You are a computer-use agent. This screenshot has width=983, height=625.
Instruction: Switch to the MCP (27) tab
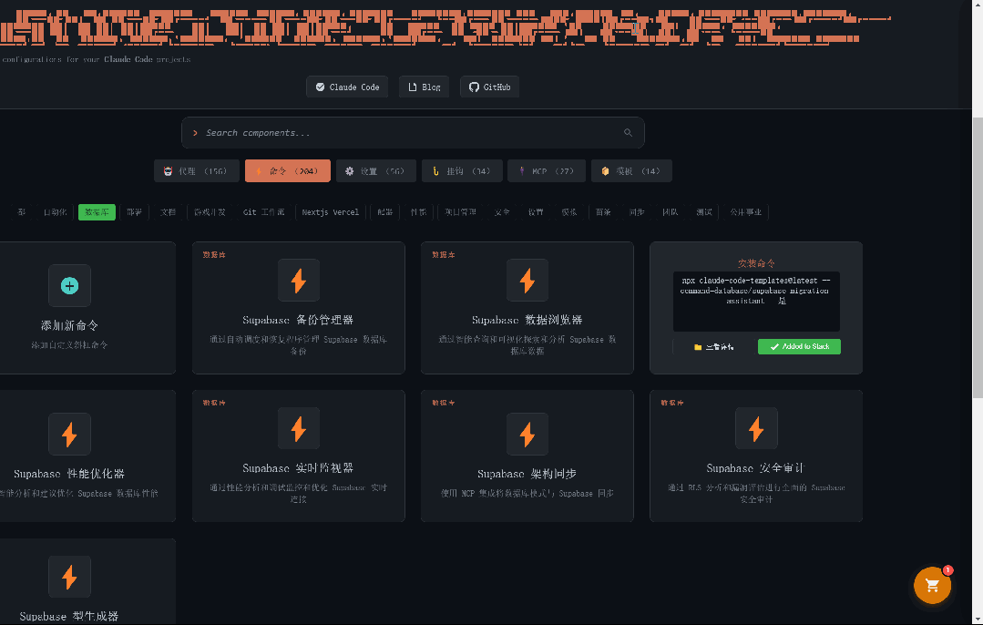pyautogui.click(x=547, y=171)
